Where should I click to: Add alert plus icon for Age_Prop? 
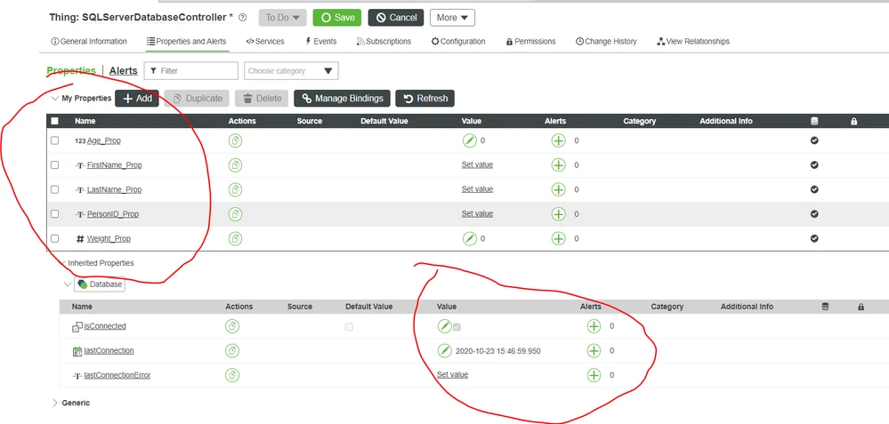pyautogui.click(x=559, y=140)
